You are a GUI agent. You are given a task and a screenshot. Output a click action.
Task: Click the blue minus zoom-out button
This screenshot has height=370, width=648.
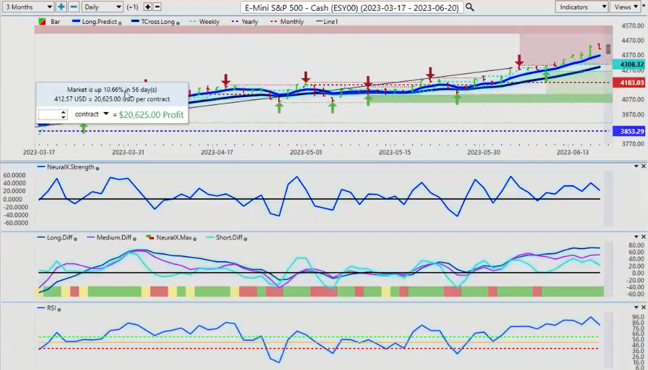[74, 7]
